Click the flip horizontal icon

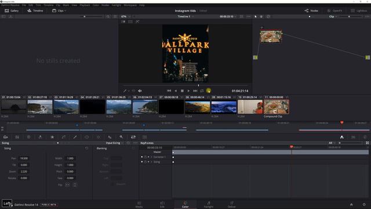pyautogui.click(x=67, y=185)
